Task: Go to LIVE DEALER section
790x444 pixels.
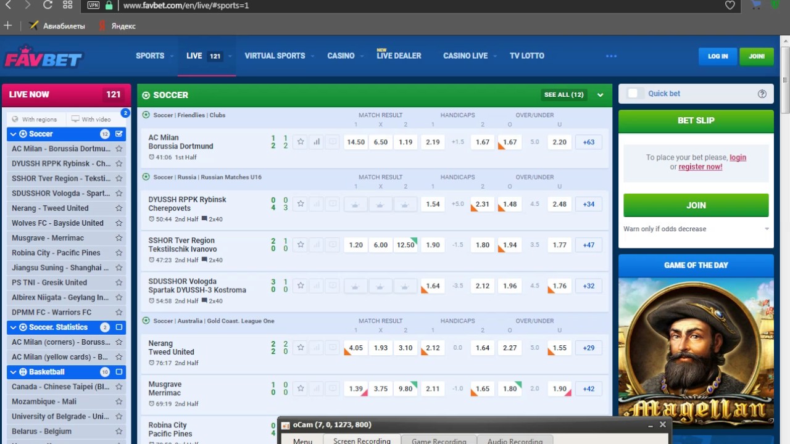Action: [399, 55]
